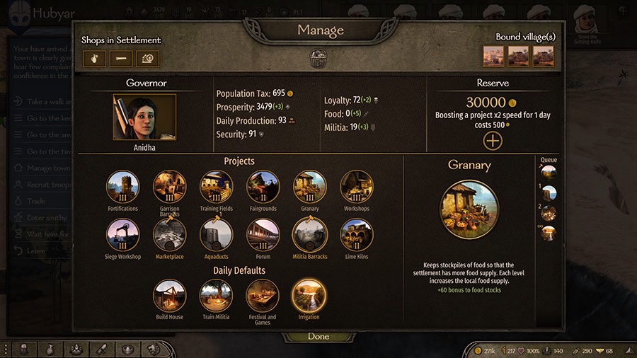Screen dimensions: 637x358
Task: Select the Lime Kilns project
Action: (x=356, y=235)
